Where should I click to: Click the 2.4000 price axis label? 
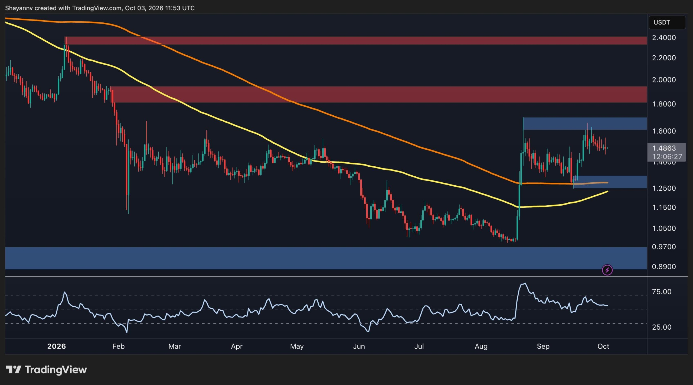664,38
